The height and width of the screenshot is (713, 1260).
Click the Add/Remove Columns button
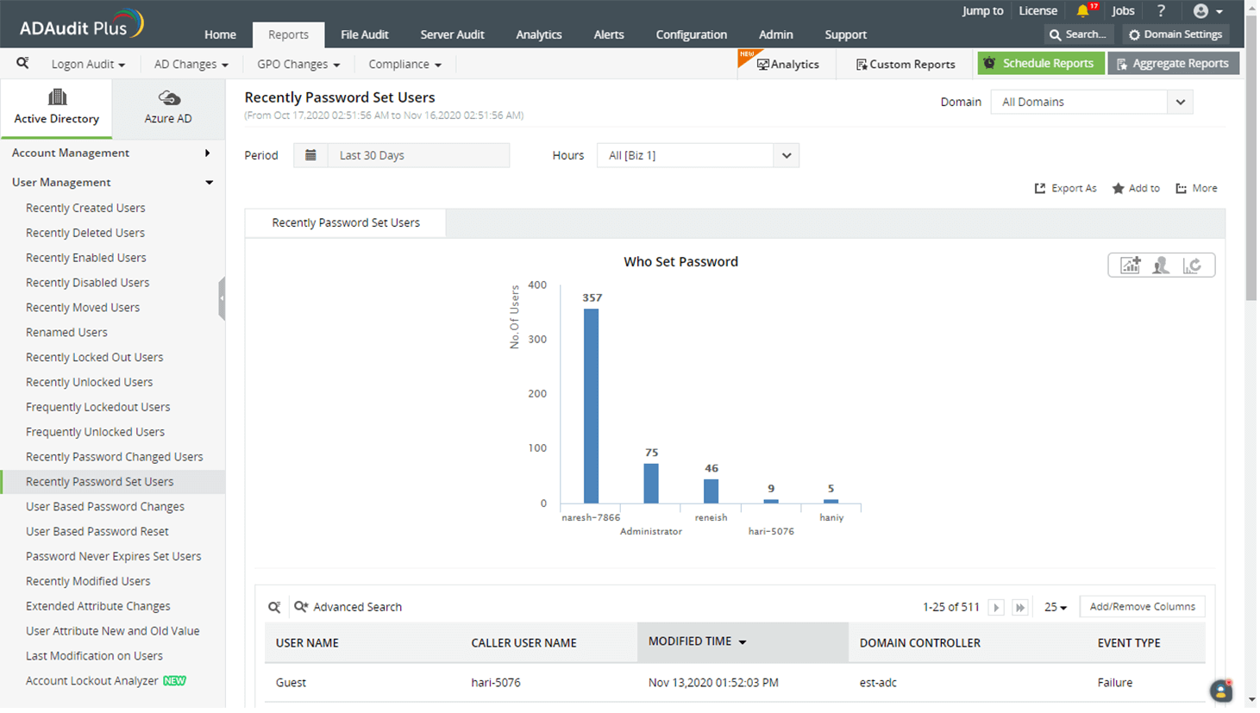1142,607
